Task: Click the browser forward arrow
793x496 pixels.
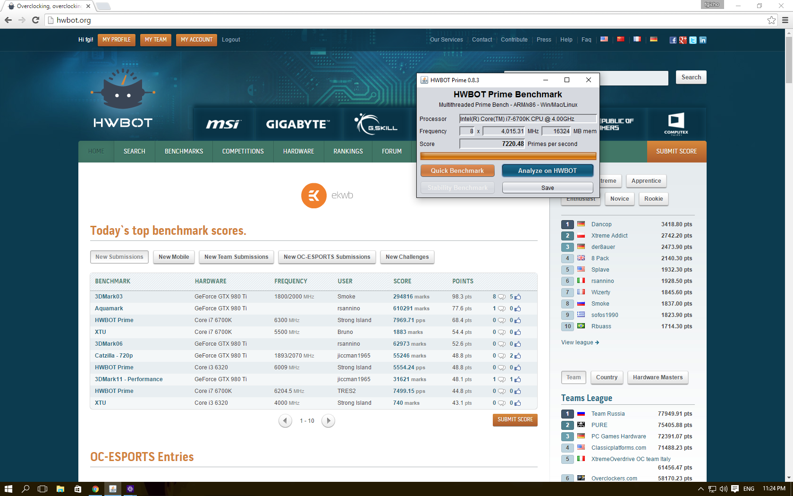Action: (x=22, y=20)
